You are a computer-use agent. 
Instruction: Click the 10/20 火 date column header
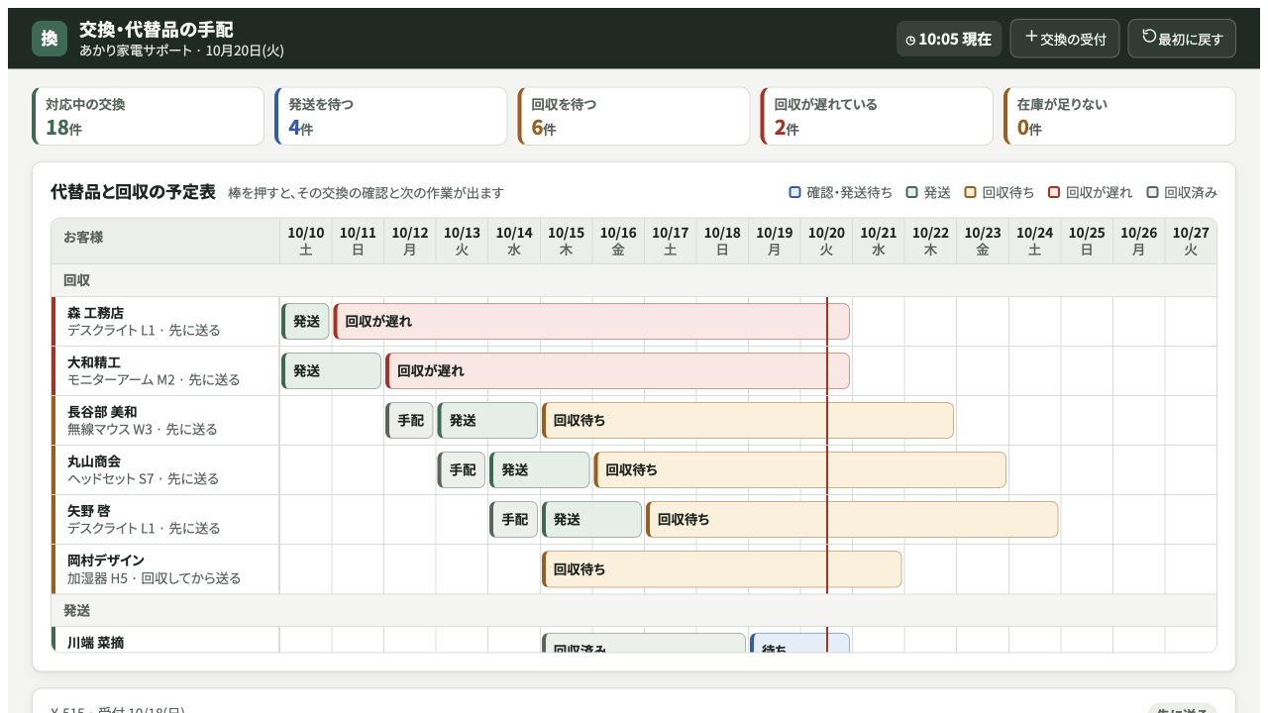point(826,241)
